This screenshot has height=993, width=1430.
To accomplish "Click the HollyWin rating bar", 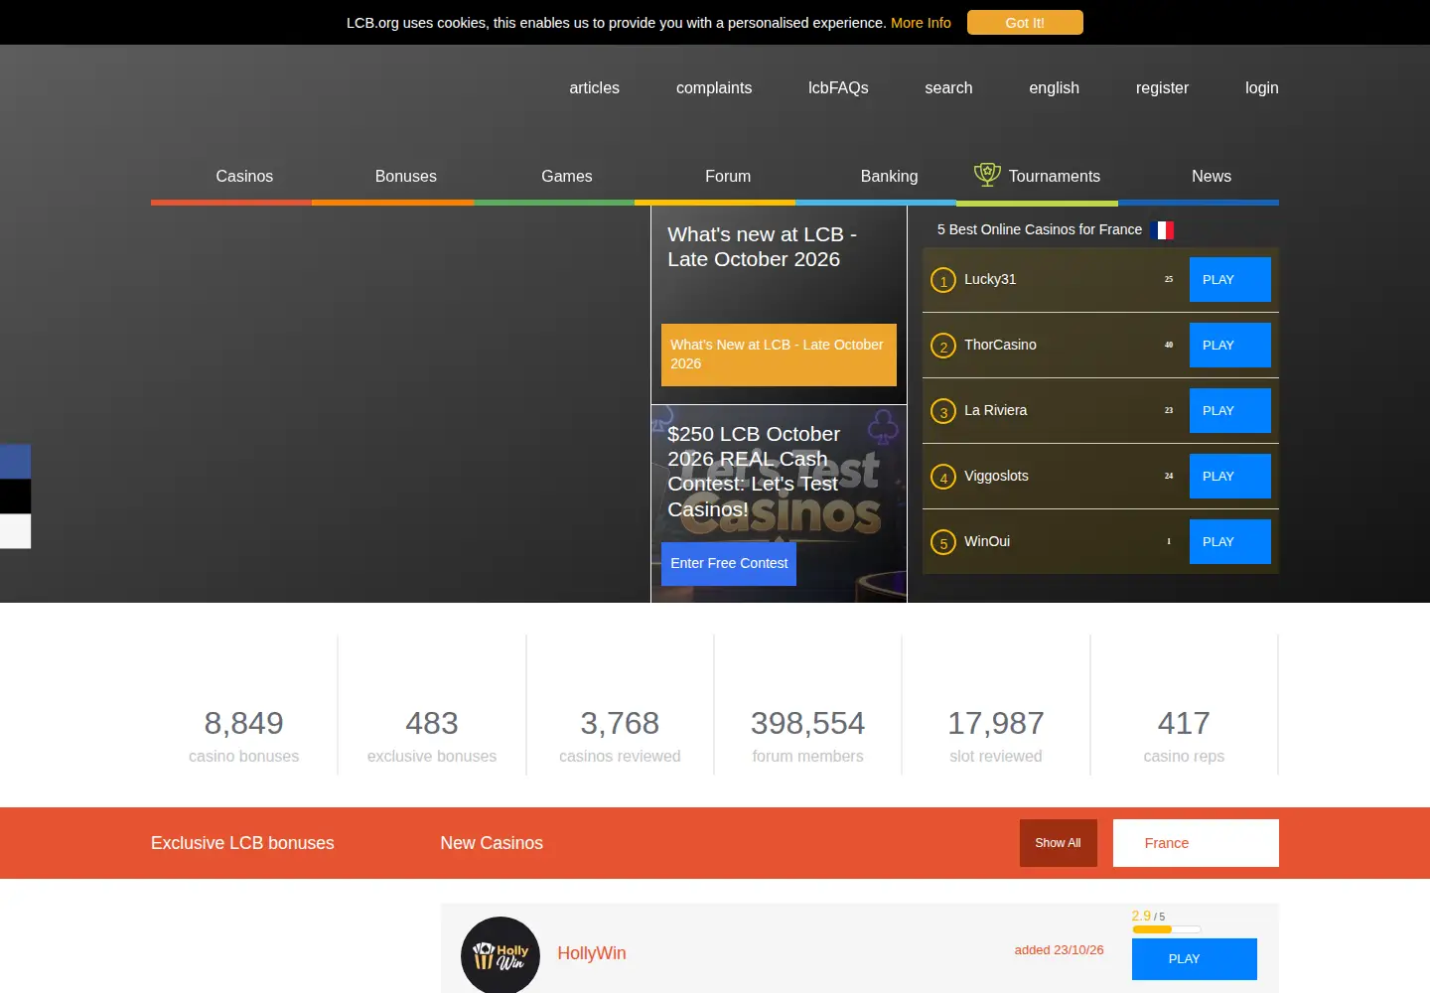I will 1167,929.
